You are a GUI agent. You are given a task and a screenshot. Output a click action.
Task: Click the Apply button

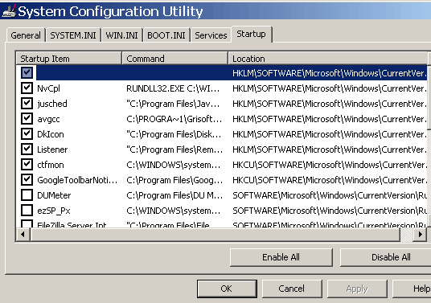point(357,289)
